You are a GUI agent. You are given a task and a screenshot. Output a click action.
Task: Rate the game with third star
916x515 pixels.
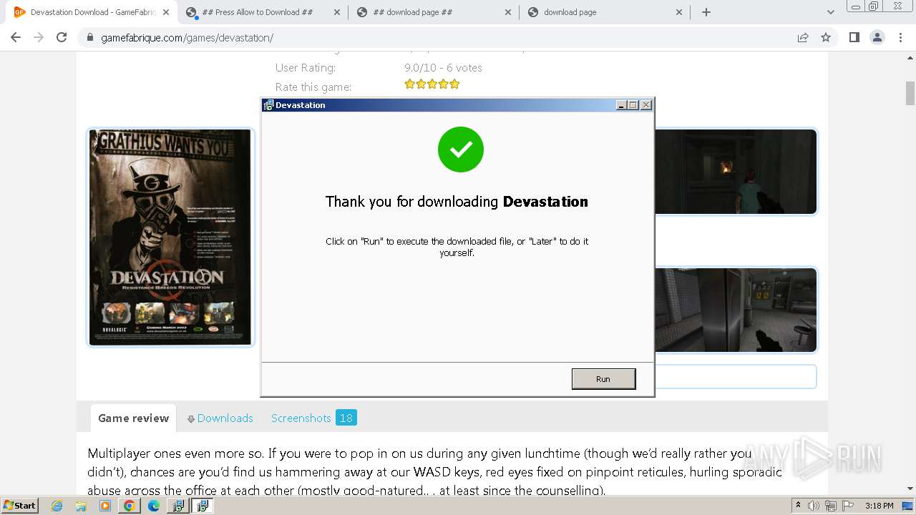(432, 84)
